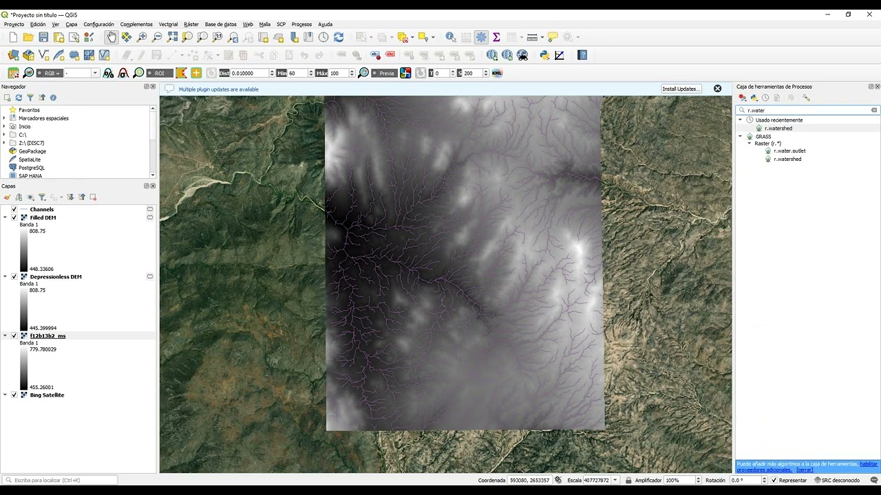Image resolution: width=881 pixels, height=495 pixels.
Task: Toggle the Representar render checkbox
Action: 774,481
